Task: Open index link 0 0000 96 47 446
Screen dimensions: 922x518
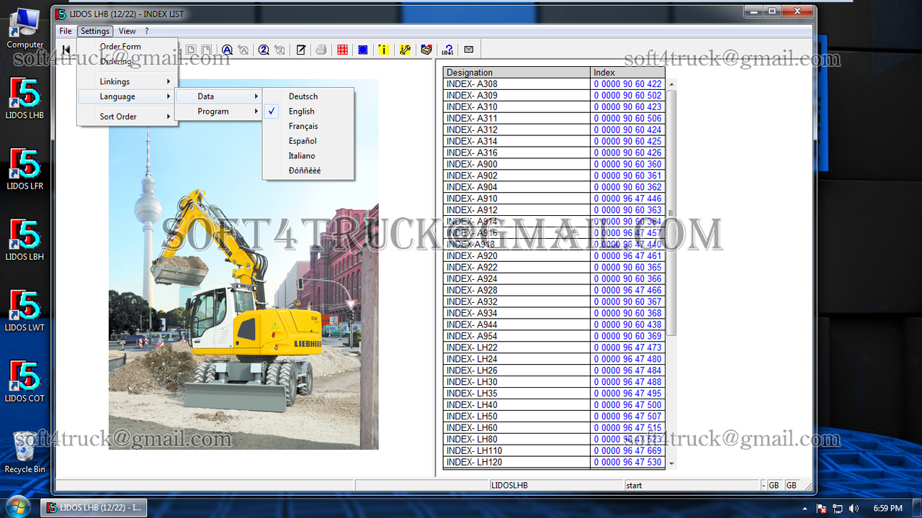Action: point(627,199)
